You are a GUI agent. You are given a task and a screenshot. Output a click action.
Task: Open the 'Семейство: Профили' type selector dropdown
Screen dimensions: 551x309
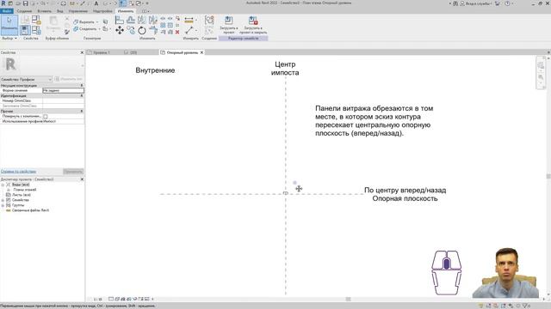click(x=27, y=80)
